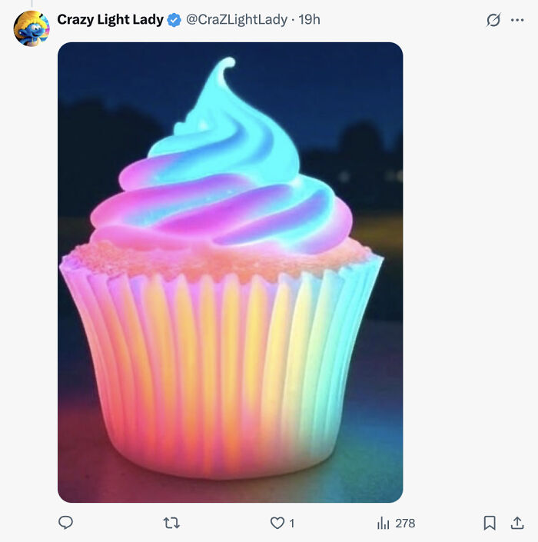The image size is (538, 542).
Task: Share the post via upload arrow icon
Action: click(x=517, y=523)
